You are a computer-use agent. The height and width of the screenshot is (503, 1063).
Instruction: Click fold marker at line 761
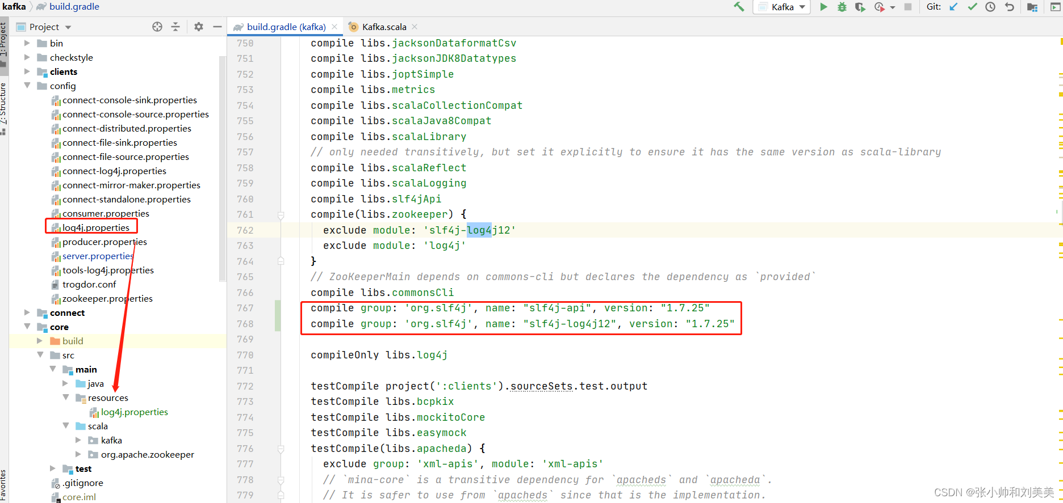281,215
